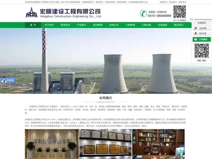This screenshot has width=212, height=159.
Task: Click hotline number 0515-88088888
Action: point(159,16)
